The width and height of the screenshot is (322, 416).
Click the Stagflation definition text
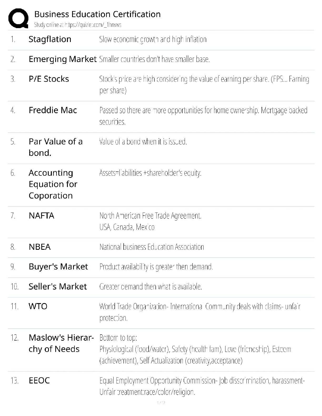point(153,39)
